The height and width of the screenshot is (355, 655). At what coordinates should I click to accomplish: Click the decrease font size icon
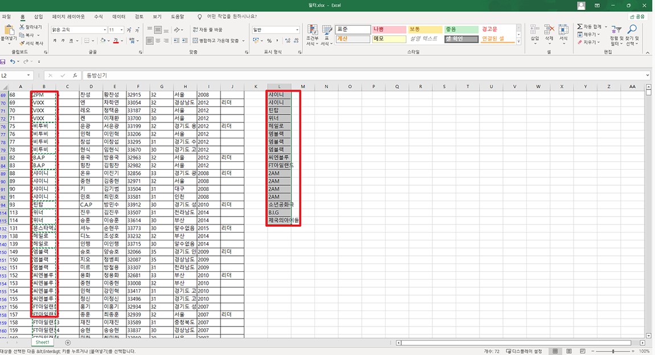(x=137, y=30)
